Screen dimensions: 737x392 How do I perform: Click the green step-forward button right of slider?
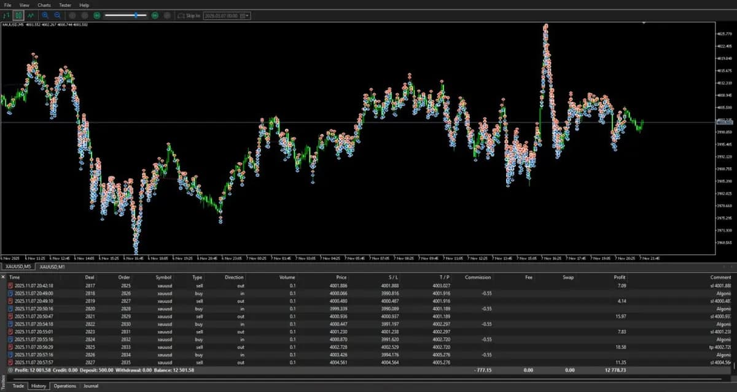tap(155, 15)
